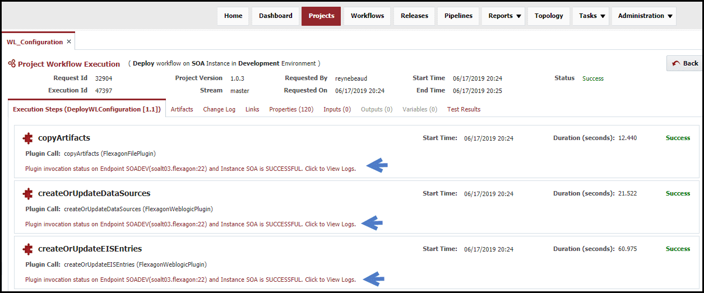Select the Properties (120) tab
Image resolution: width=704 pixels, height=293 pixels.
pyautogui.click(x=291, y=109)
